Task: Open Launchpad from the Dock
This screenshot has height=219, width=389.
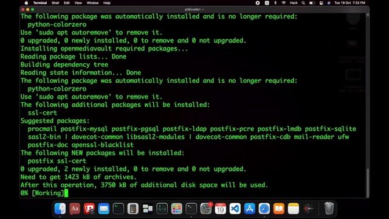Action: [177, 209]
